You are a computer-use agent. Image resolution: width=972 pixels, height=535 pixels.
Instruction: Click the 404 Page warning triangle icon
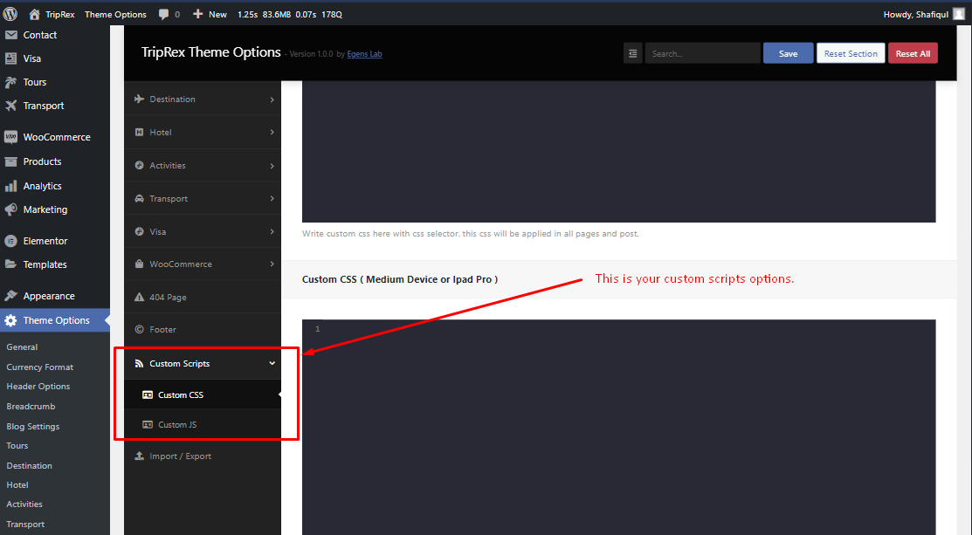point(139,298)
